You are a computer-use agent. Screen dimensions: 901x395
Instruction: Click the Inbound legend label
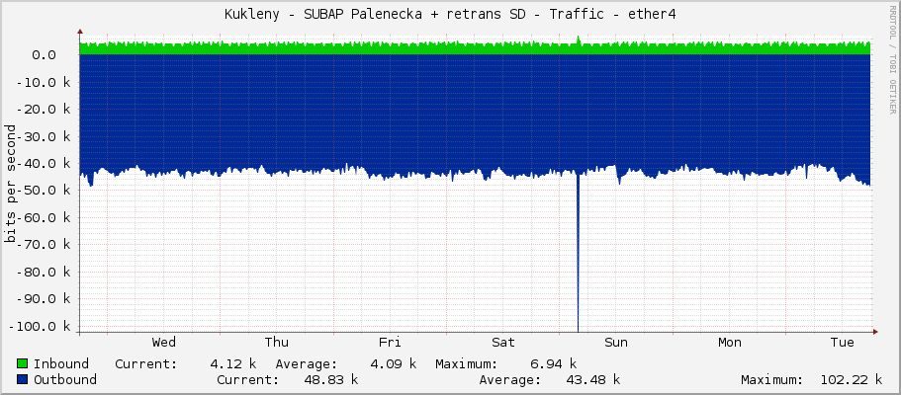pos(61,363)
